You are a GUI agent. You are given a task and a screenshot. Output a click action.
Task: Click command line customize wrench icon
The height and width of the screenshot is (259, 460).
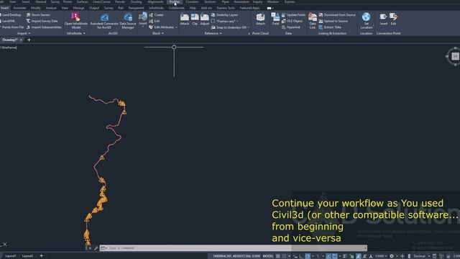[96, 248]
